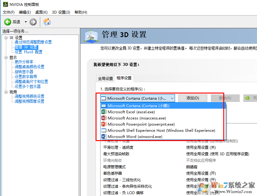Select Microsoft Shell Experience Host entry
Screen dimensions: 257x196
click(x=163, y=130)
